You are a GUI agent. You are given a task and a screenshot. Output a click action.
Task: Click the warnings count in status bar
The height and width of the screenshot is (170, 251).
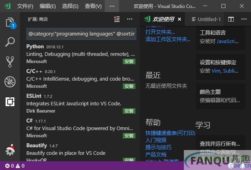[x=20, y=166]
